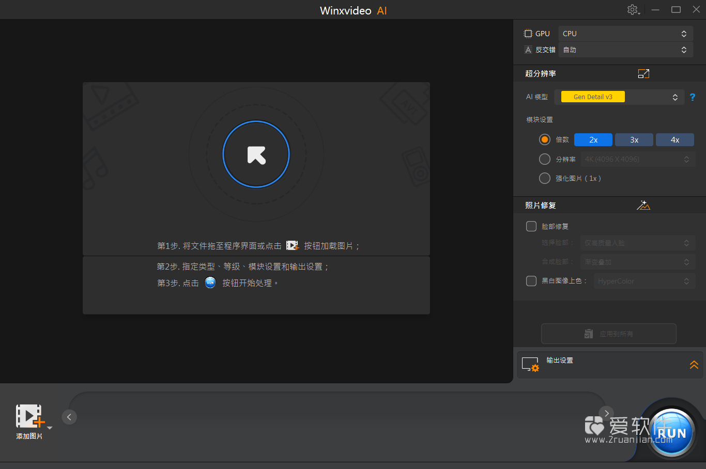Select the 分辨率 (resolution) radio button
This screenshot has width=706, height=469.
click(545, 159)
